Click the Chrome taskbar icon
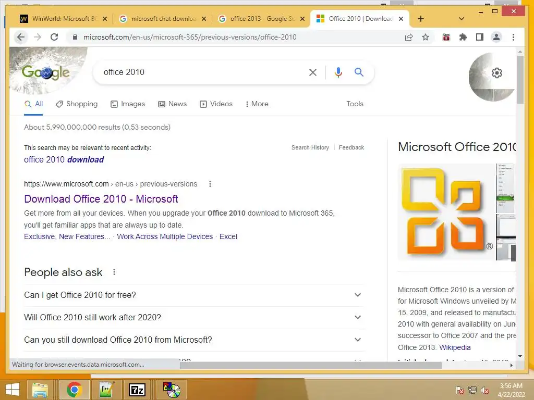The width and height of the screenshot is (534, 400). (74, 390)
